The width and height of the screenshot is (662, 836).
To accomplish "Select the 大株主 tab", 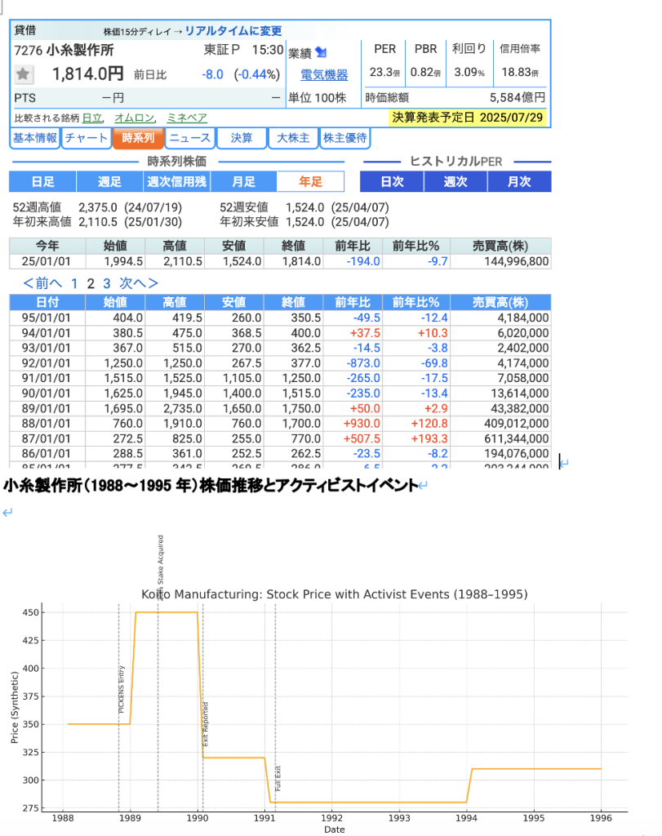I will click(x=293, y=138).
